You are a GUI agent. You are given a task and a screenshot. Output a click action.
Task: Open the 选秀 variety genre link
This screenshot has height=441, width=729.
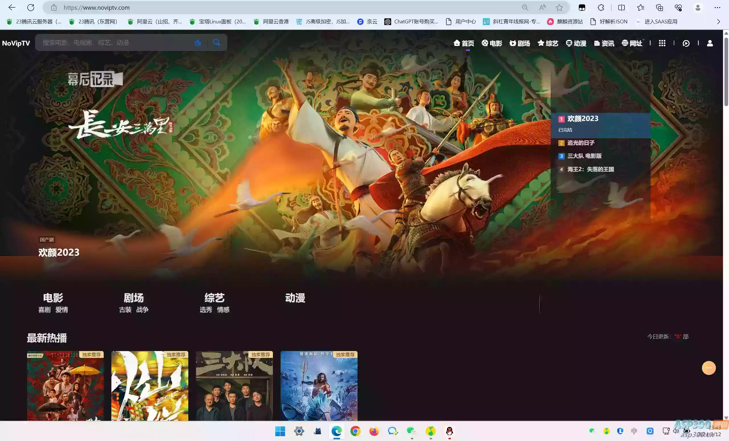tap(206, 310)
